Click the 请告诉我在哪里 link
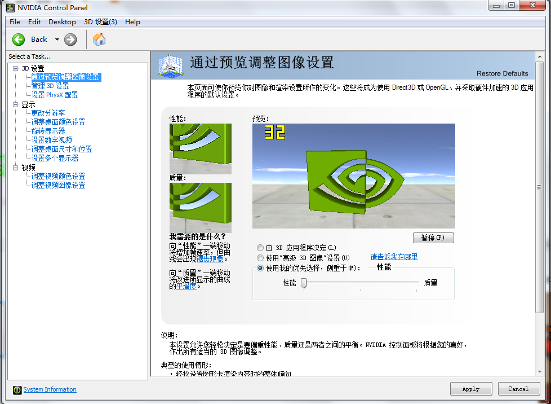Image resolution: width=551 pixels, height=404 pixels. (394, 257)
